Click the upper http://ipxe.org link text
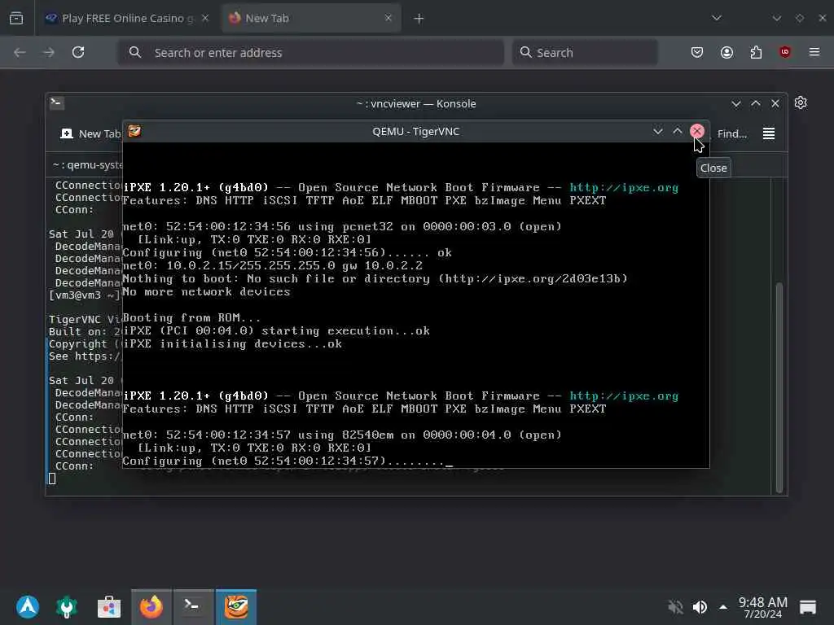The height and width of the screenshot is (625, 834). 624,188
